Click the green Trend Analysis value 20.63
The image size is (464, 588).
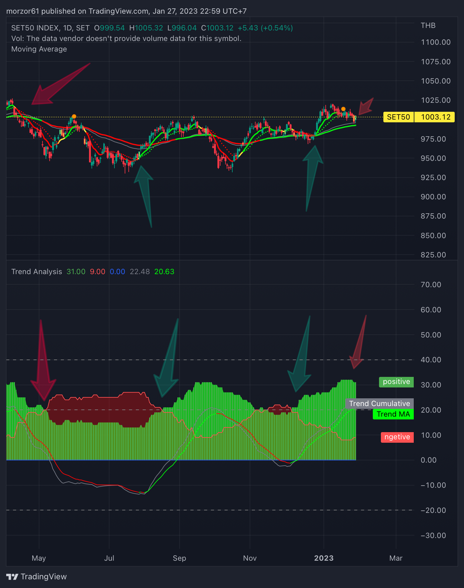point(164,272)
